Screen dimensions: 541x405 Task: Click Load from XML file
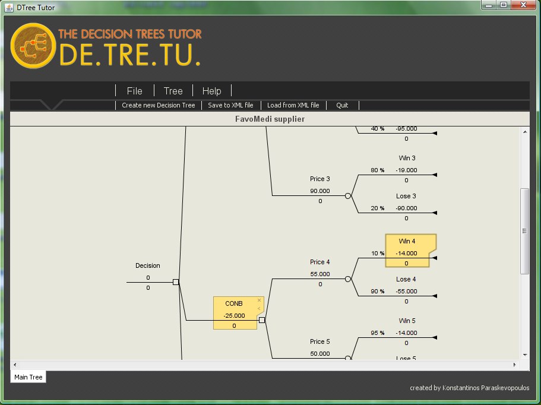[x=293, y=105]
